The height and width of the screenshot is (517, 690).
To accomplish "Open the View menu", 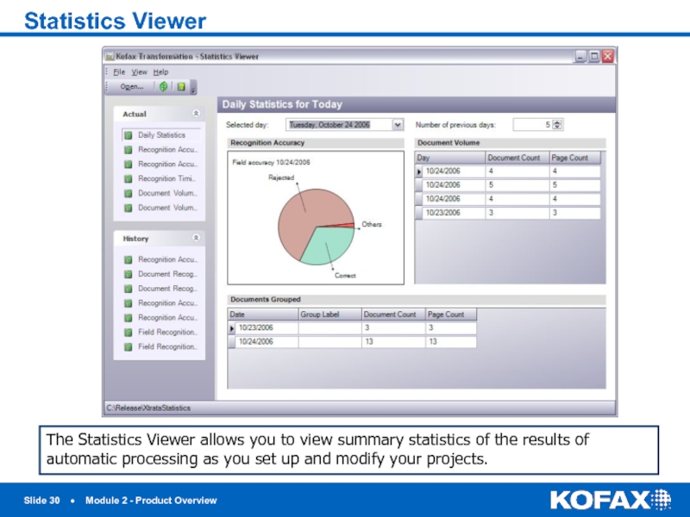I will pyautogui.click(x=139, y=72).
